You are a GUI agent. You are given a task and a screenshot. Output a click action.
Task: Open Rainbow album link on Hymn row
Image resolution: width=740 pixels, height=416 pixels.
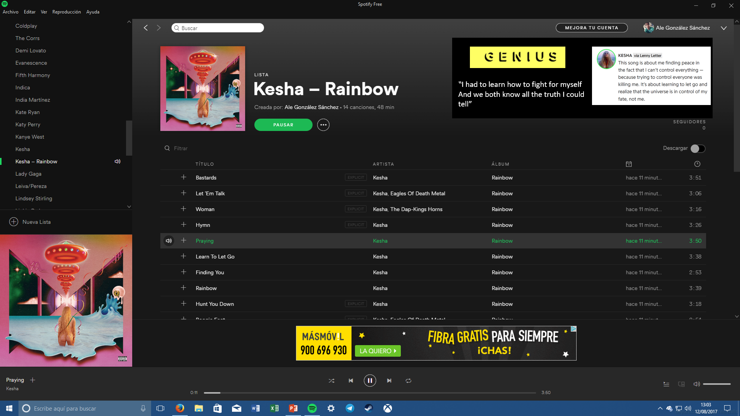coord(502,225)
